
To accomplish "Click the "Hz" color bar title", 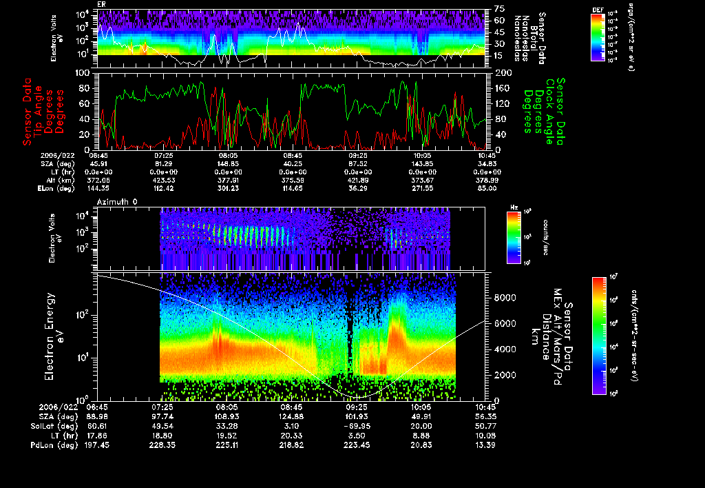I will (514, 207).
